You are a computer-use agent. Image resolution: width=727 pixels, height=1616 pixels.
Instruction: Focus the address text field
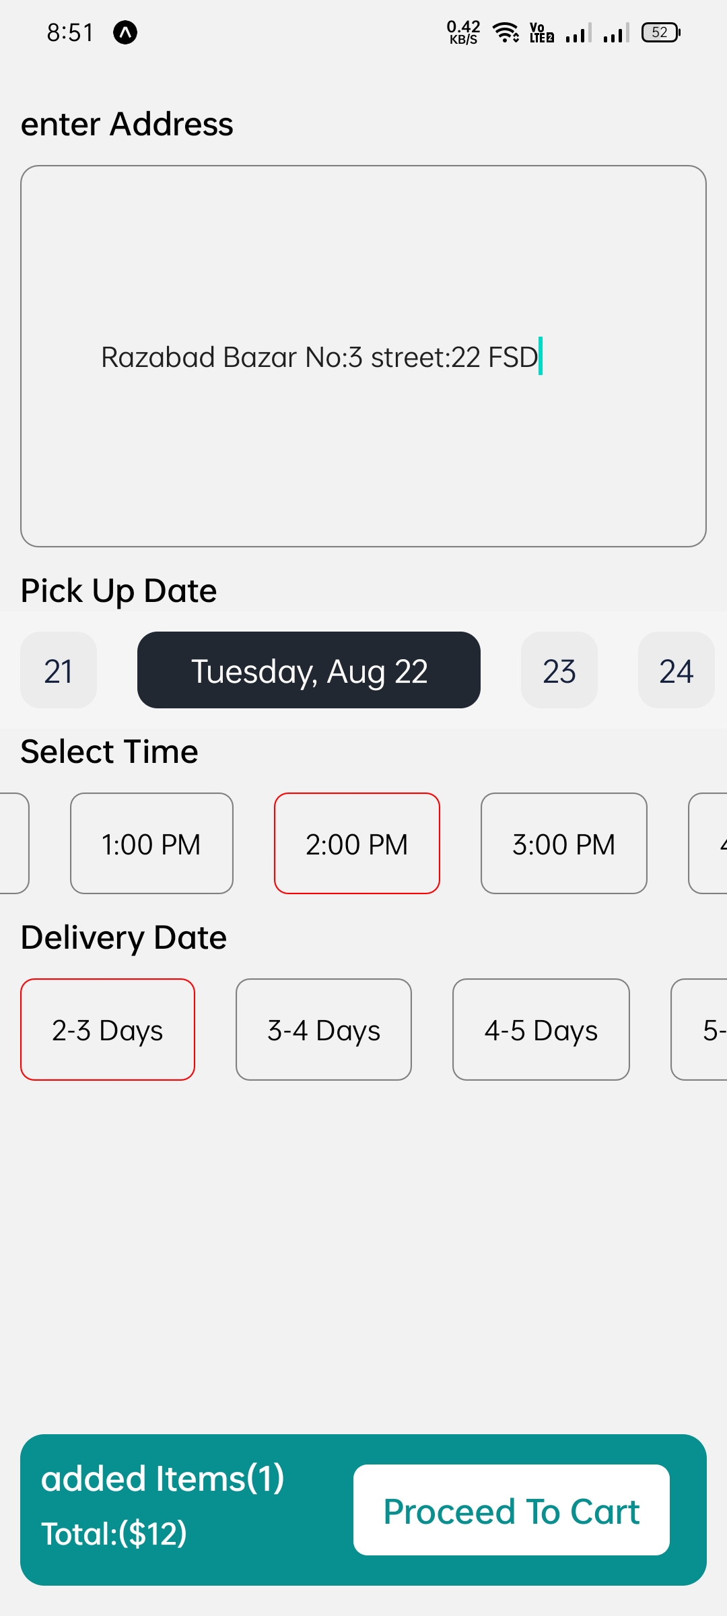363,356
